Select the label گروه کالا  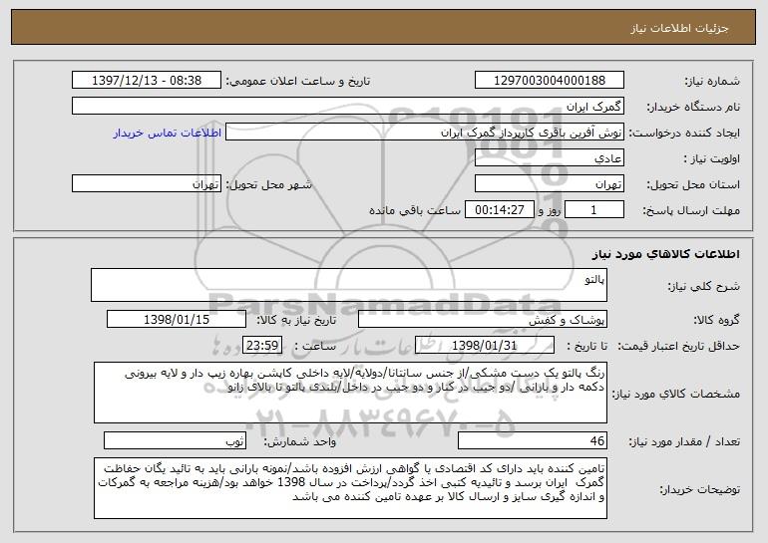716,320
